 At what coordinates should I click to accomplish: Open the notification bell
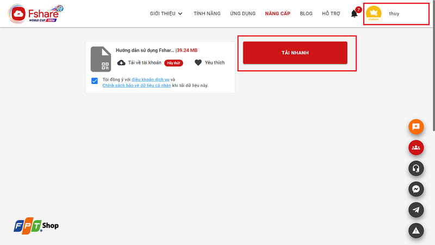click(354, 14)
